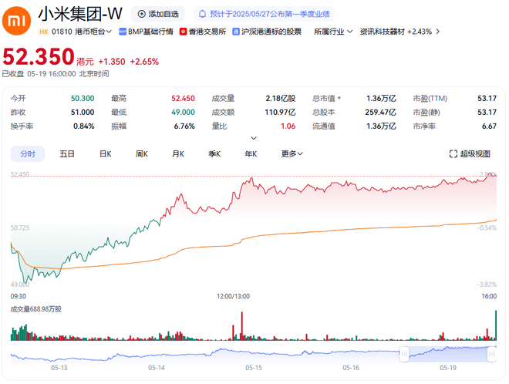Image resolution: width=509 pixels, height=384 pixels.
Task: Click the left handle of the range slider
Action: (x=404, y=354)
